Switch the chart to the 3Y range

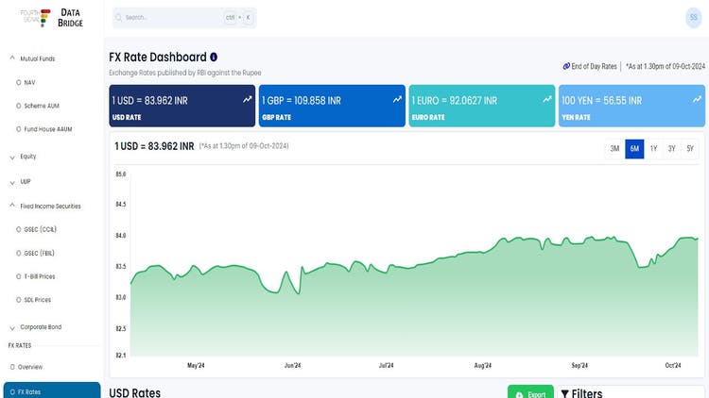click(671, 149)
